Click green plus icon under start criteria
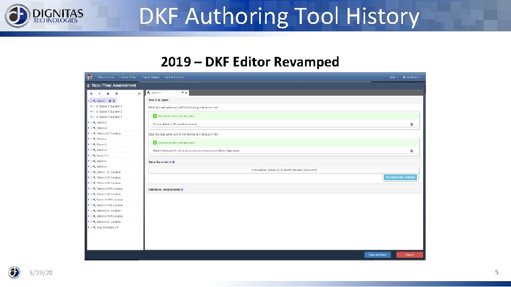 click(x=155, y=116)
